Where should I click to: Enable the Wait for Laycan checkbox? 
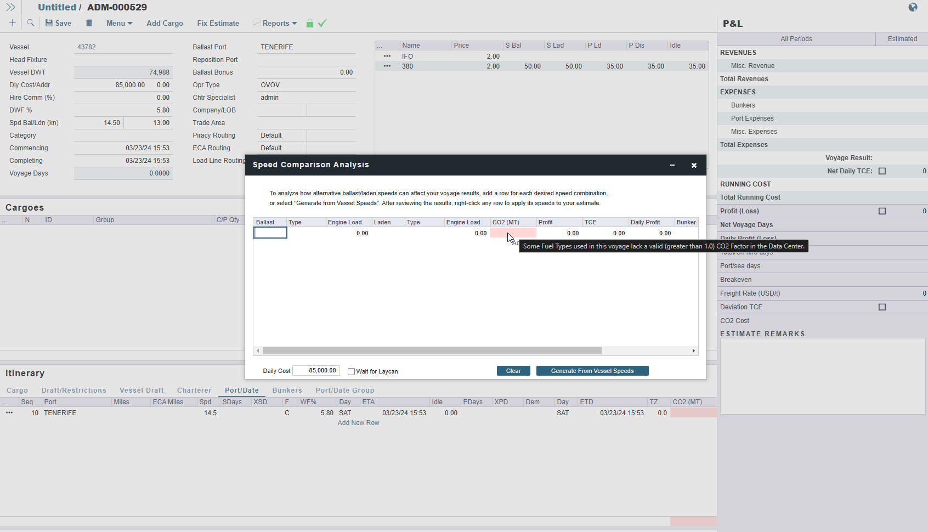point(351,371)
